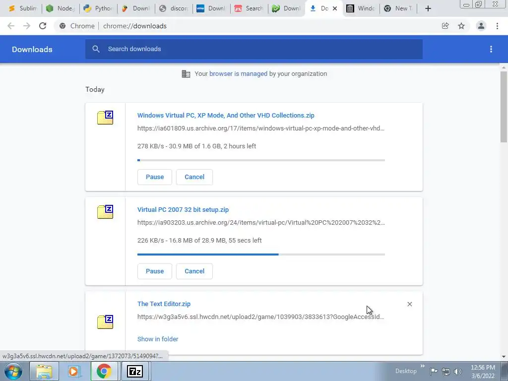The height and width of the screenshot is (381, 508).
Task: Click the Desktop toolbar label on taskbar
Action: [x=406, y=371]
